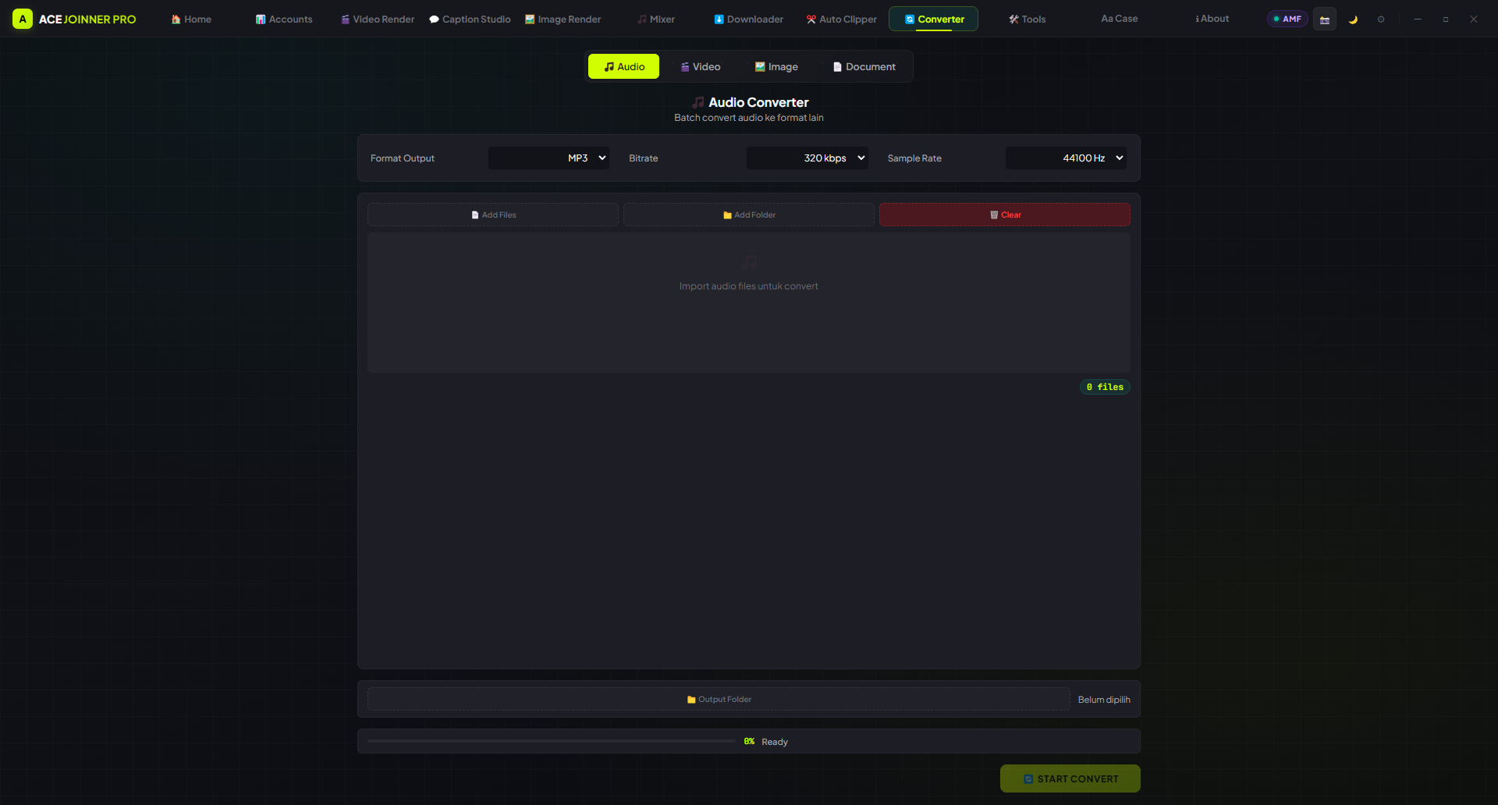Open the Downloader tab
This screenshot has height=805, width=1498.
click(x=748, y=19)
